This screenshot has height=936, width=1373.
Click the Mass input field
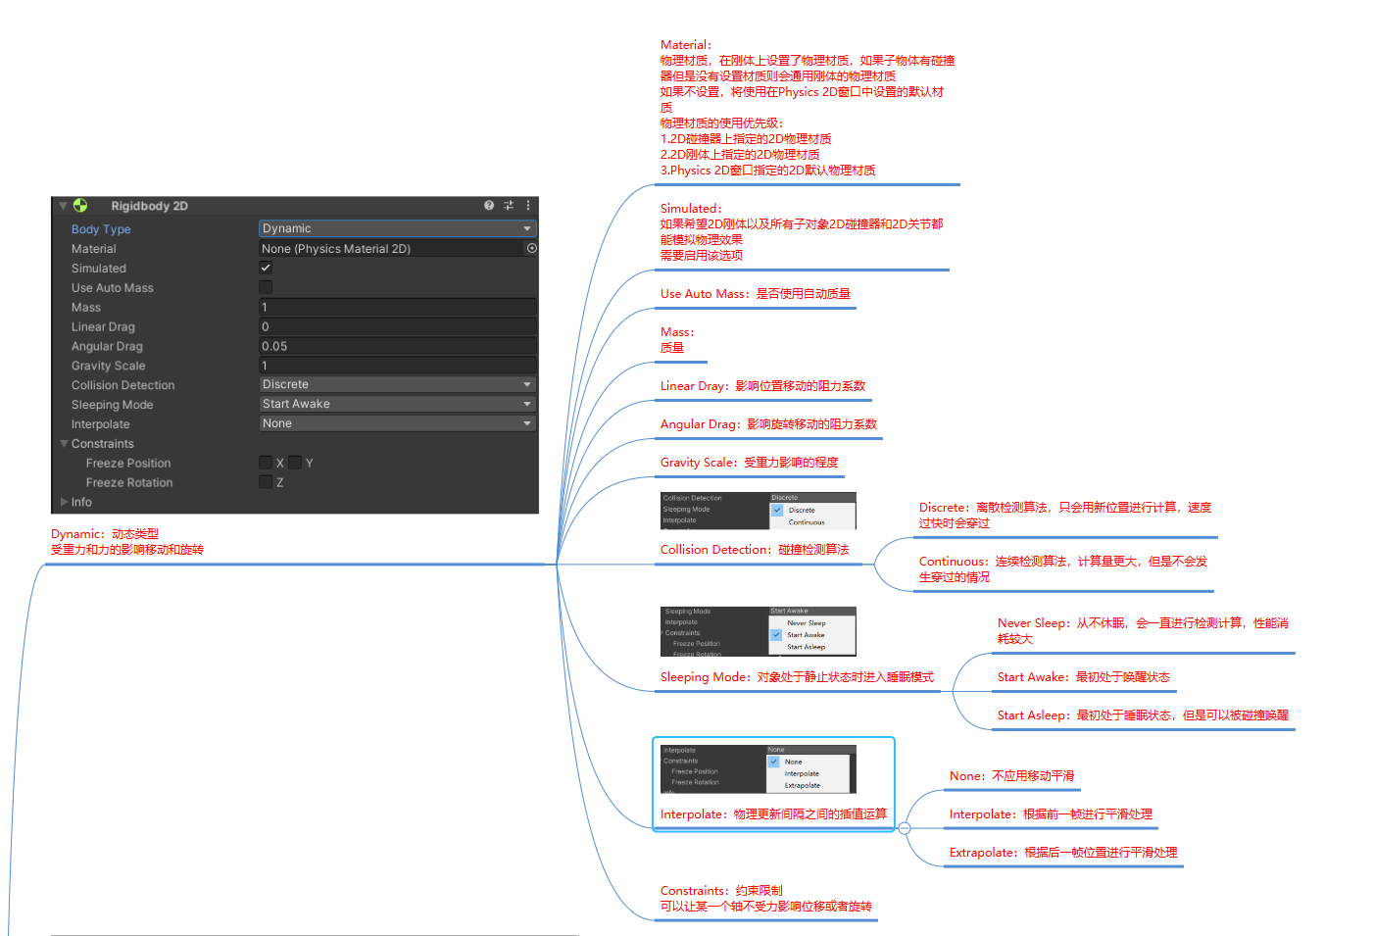(x=397, y=307)
